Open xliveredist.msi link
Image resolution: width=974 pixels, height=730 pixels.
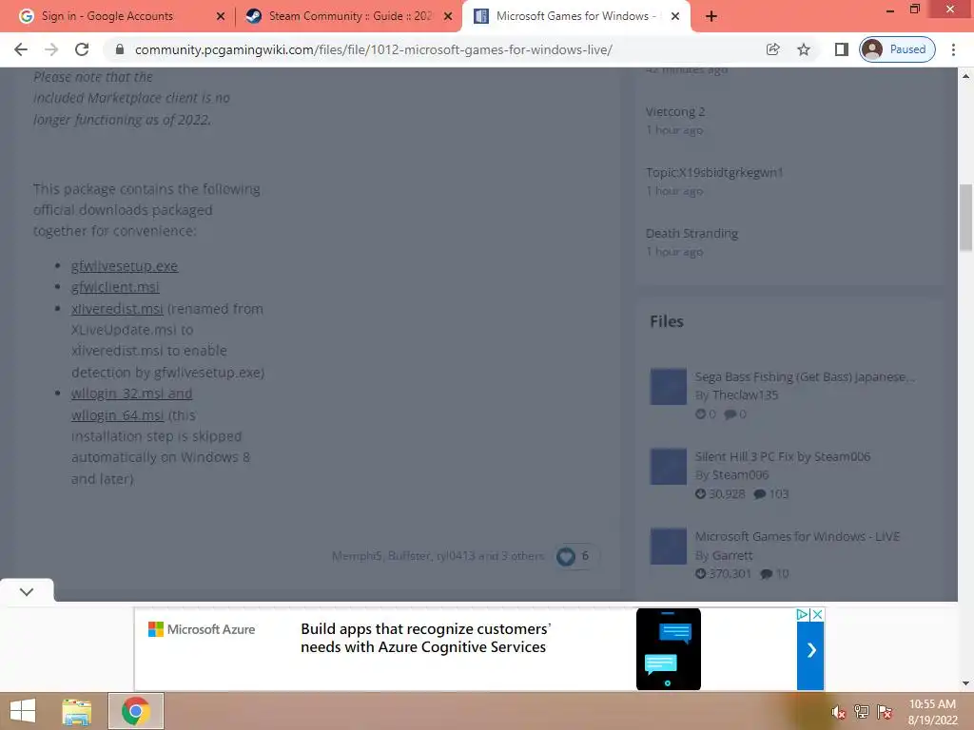pyautogui.click(x=117, y=309)
